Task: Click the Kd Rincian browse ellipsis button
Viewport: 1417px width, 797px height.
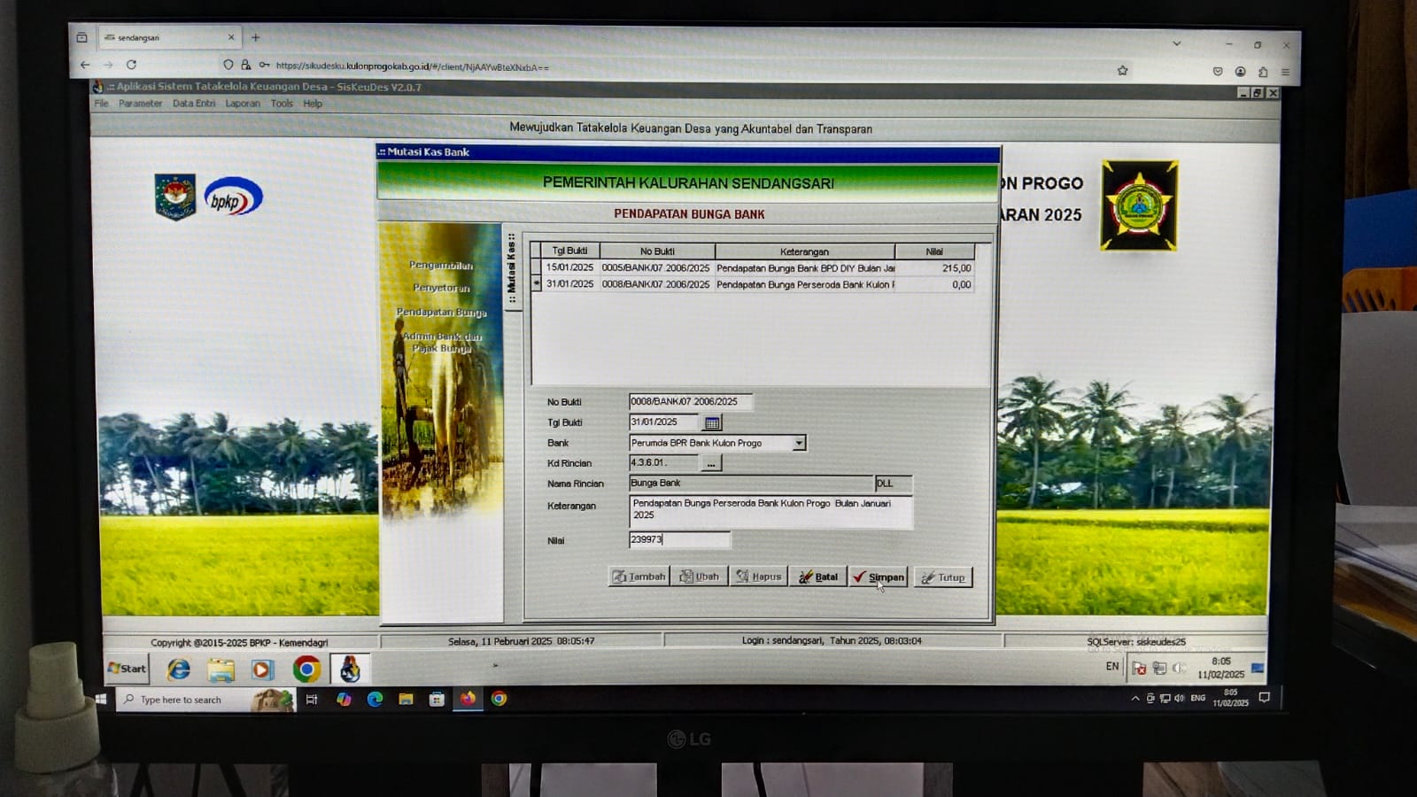Action: click(x=711, y=463)
